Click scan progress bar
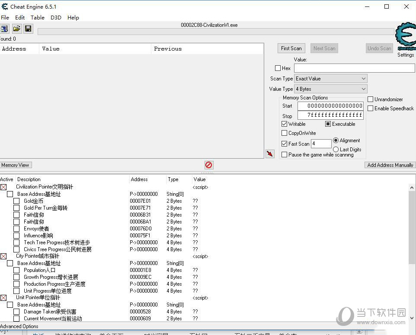Viewport: 416px width, 335px height. pos(216,32)
